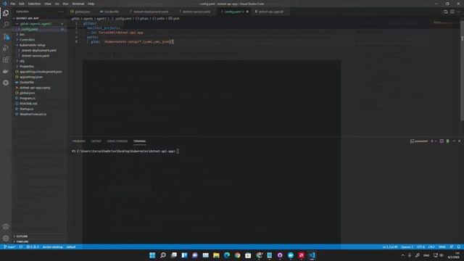
Task: Switch to dotnet-service.yaml editor tab
Action: pyautogui.click(x=196, y=12)
